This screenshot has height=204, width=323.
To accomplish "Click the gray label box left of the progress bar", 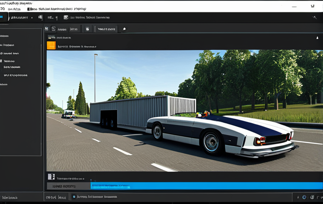I will pyautogui.click(x=68, y=186).
